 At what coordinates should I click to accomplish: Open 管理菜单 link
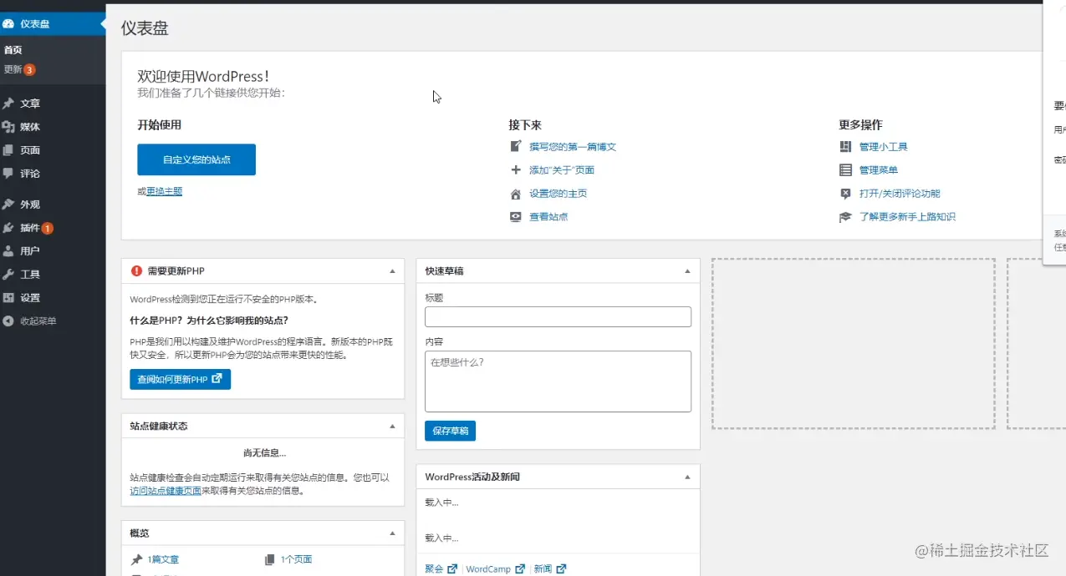point(878,170)
